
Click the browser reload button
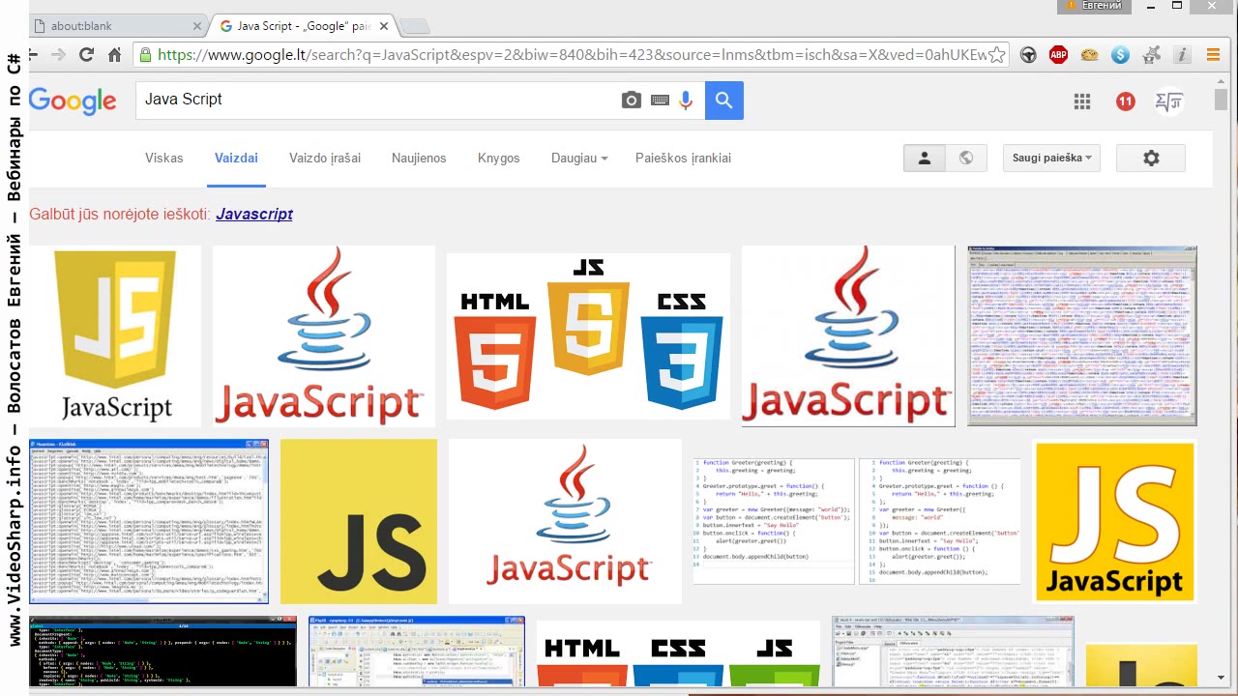coord(86,55)
